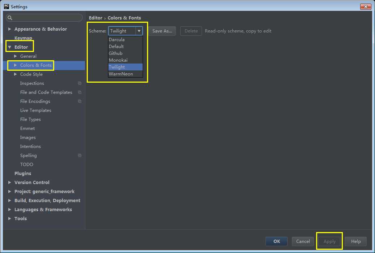375x253 pixels.
Task: Click the Scheme dropdown arrow
Action: (139, 31)
